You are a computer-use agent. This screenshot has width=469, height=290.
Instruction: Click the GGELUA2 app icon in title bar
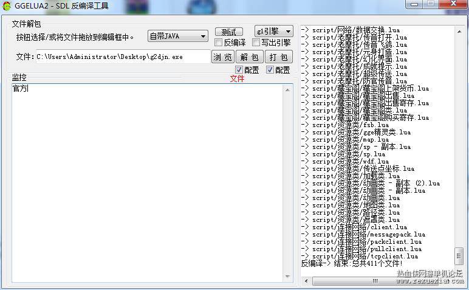(x=7, y=5)
